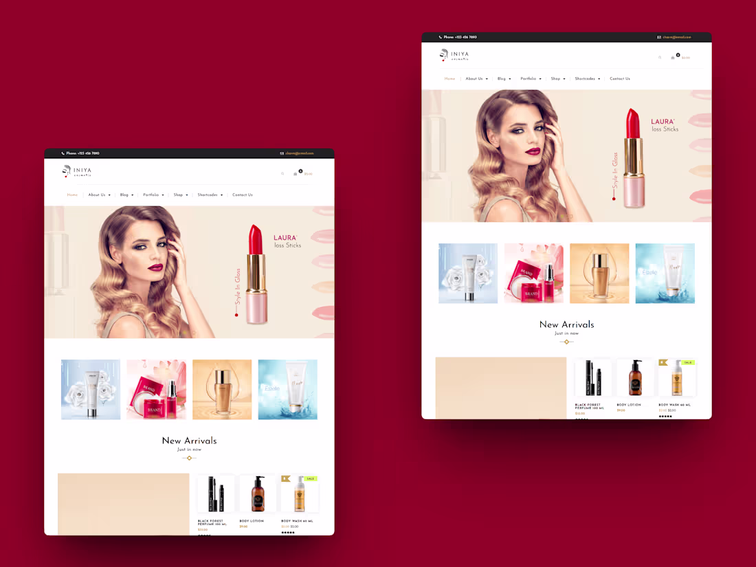This screenshot has height=567, width=756.
Task: Click the gold ribbon badge on Body Wash
Action: (663, 362)
